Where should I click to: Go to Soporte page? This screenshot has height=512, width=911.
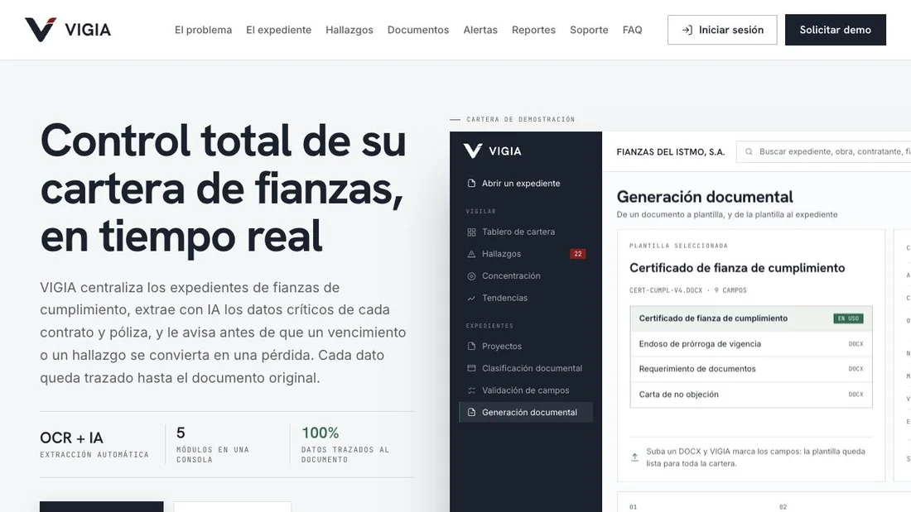click(x=589, y=30)
